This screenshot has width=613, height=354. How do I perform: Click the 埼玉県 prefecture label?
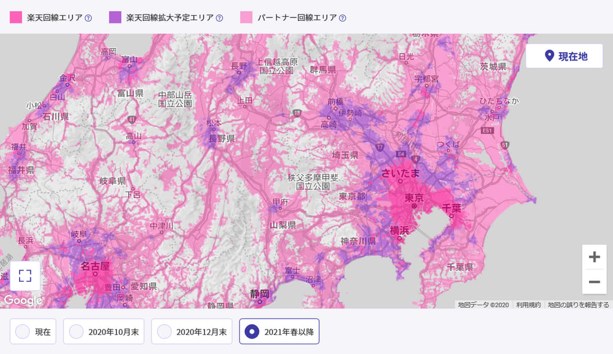(345, 155)
